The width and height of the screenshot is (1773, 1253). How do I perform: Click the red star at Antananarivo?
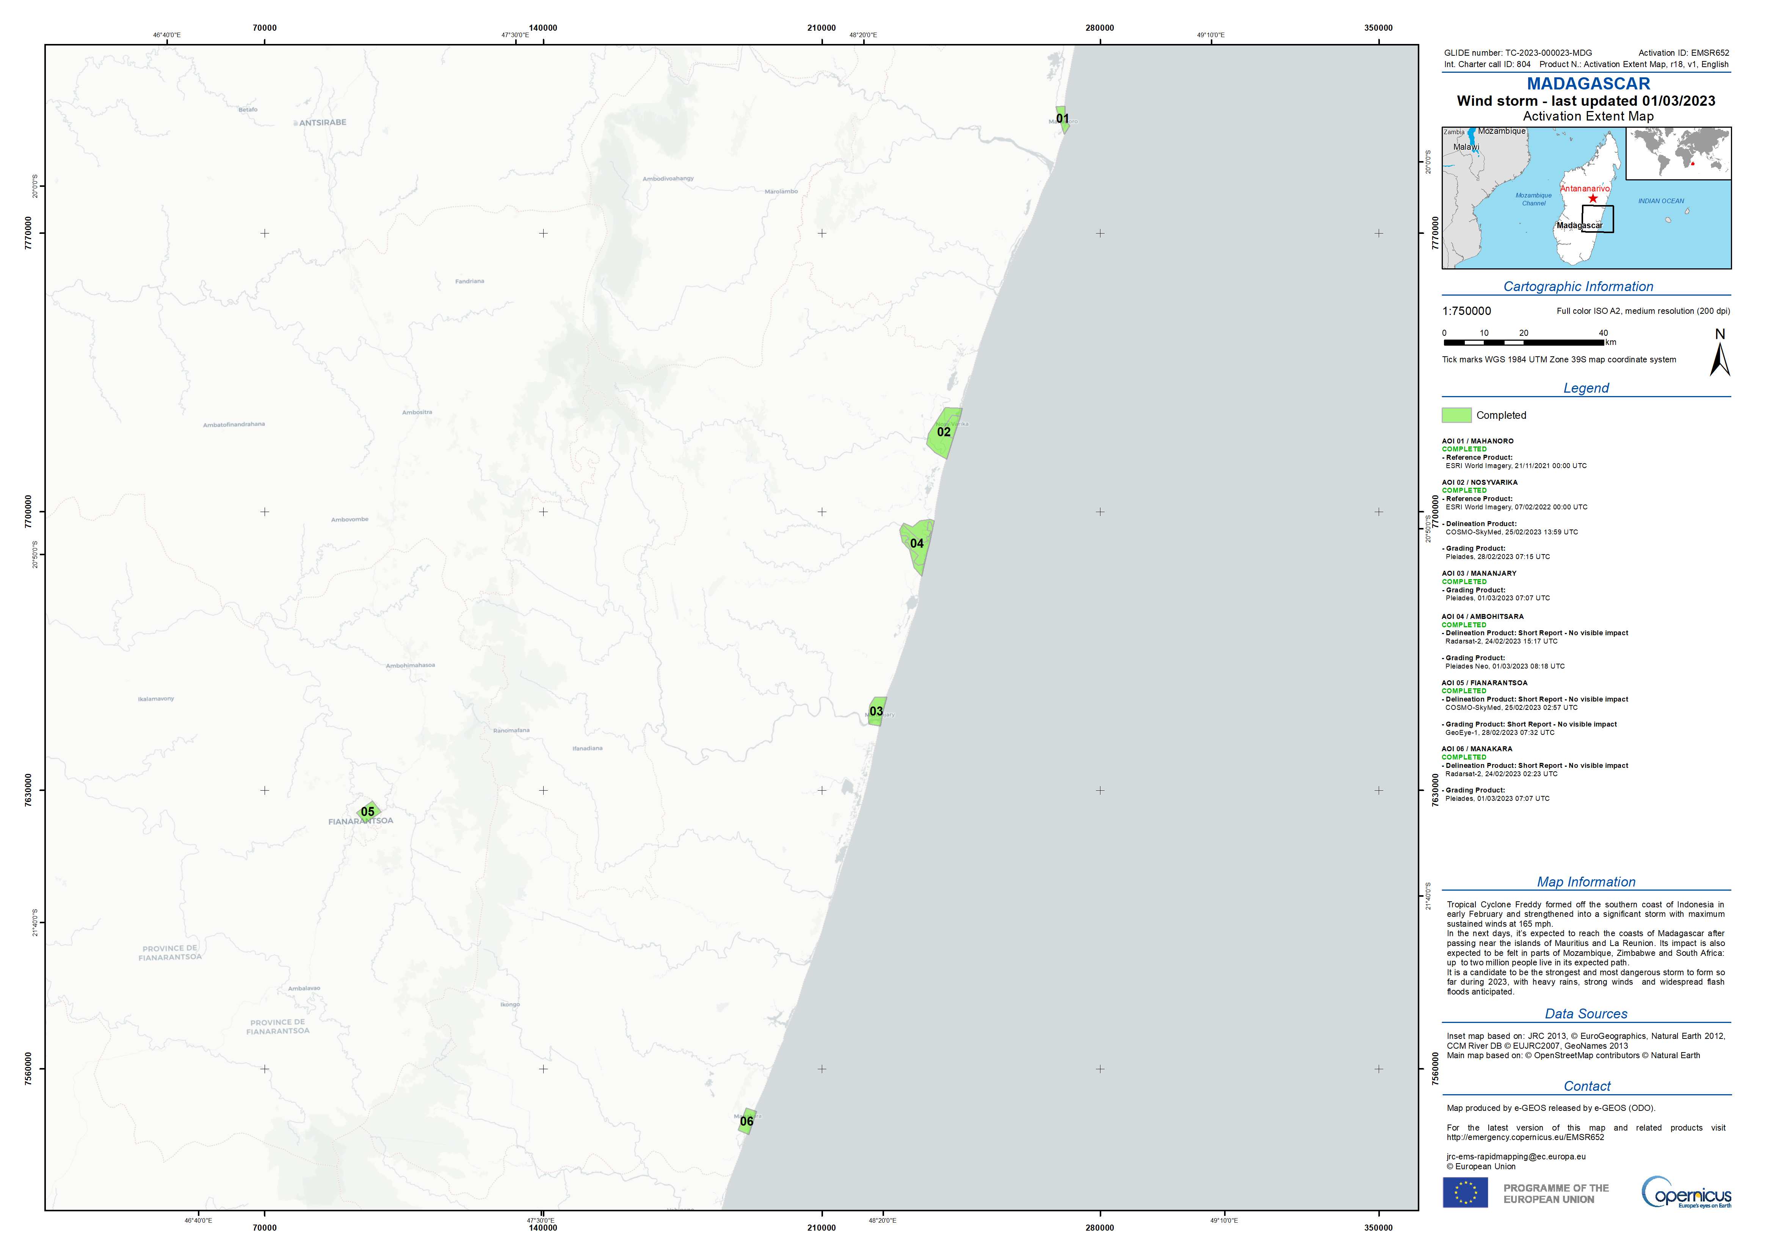[x=1592, y=199]
